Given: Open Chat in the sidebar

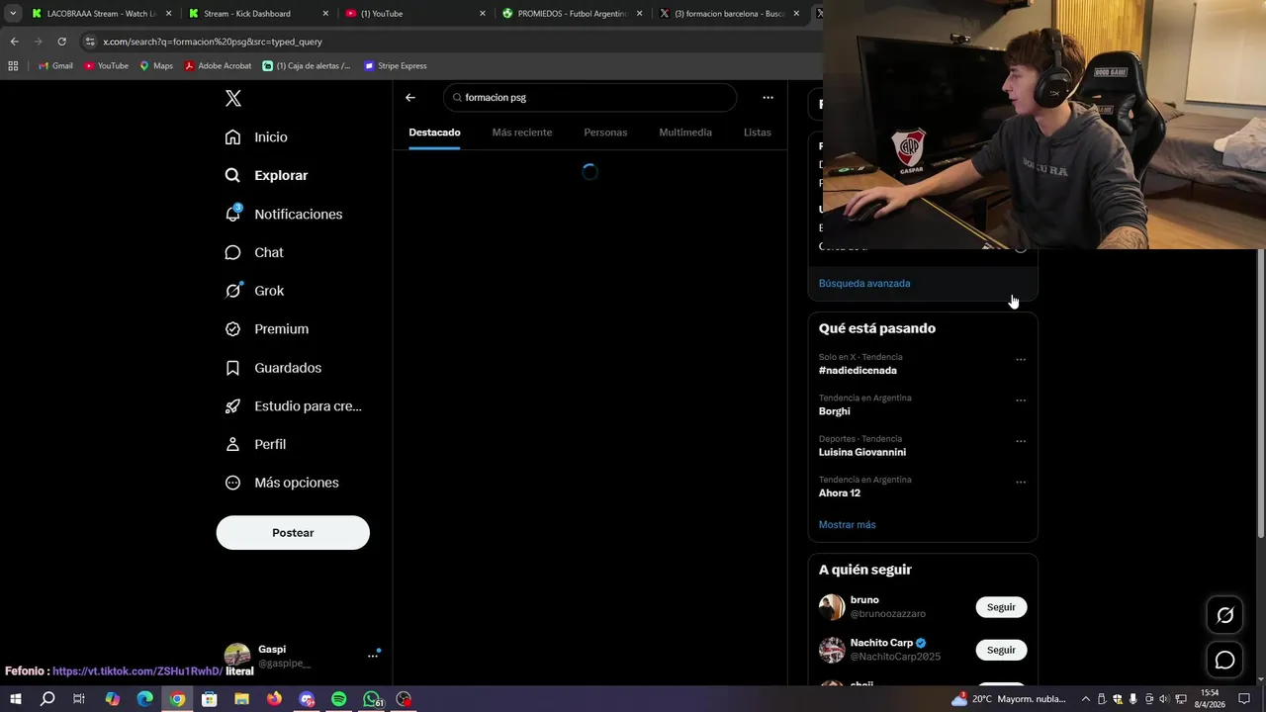Looking at the screenshot, I should 254,252.
